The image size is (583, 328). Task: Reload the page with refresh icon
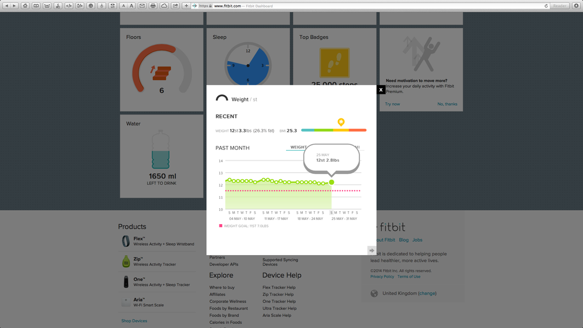coord(546,6)
